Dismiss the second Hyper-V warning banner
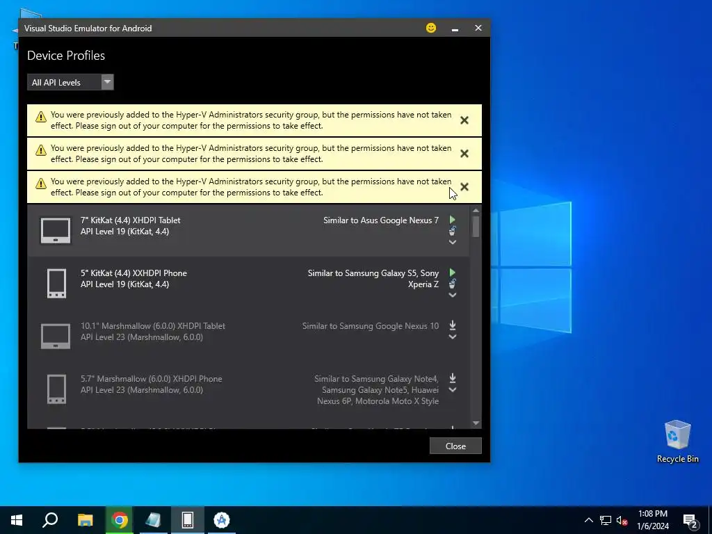 tap(464, 154)
